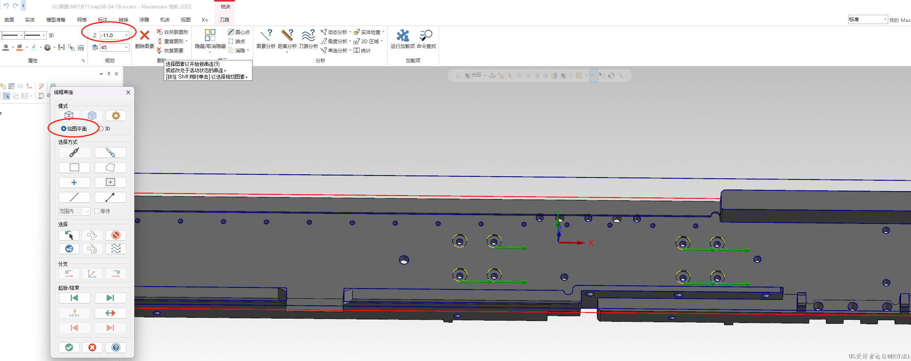Click the 统计 statistics button

click(x=362, y=50)
